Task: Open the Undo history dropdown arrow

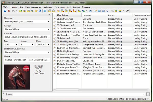Action: [x=16, y=11]
